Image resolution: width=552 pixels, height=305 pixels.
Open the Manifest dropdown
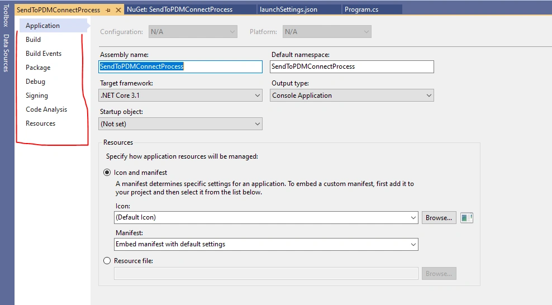point(266,244)
